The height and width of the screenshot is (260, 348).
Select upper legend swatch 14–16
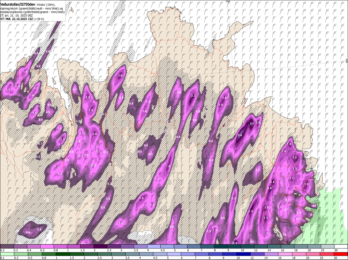[x=274, y=246]
